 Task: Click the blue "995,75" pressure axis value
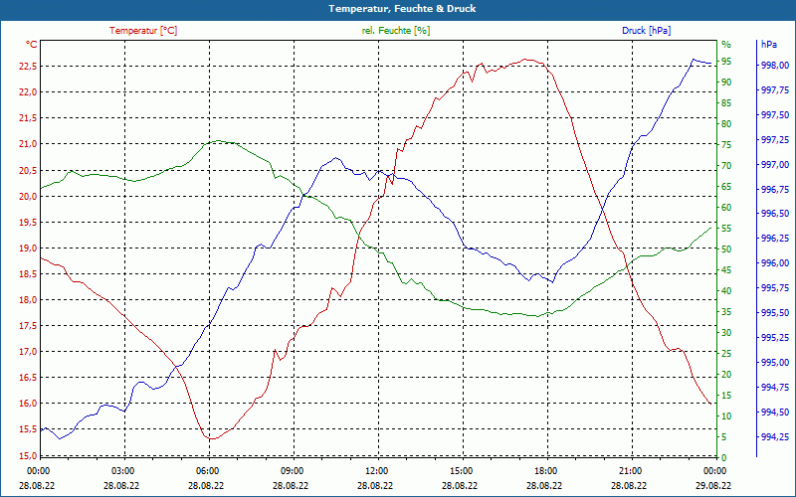[x=775, y=288]
